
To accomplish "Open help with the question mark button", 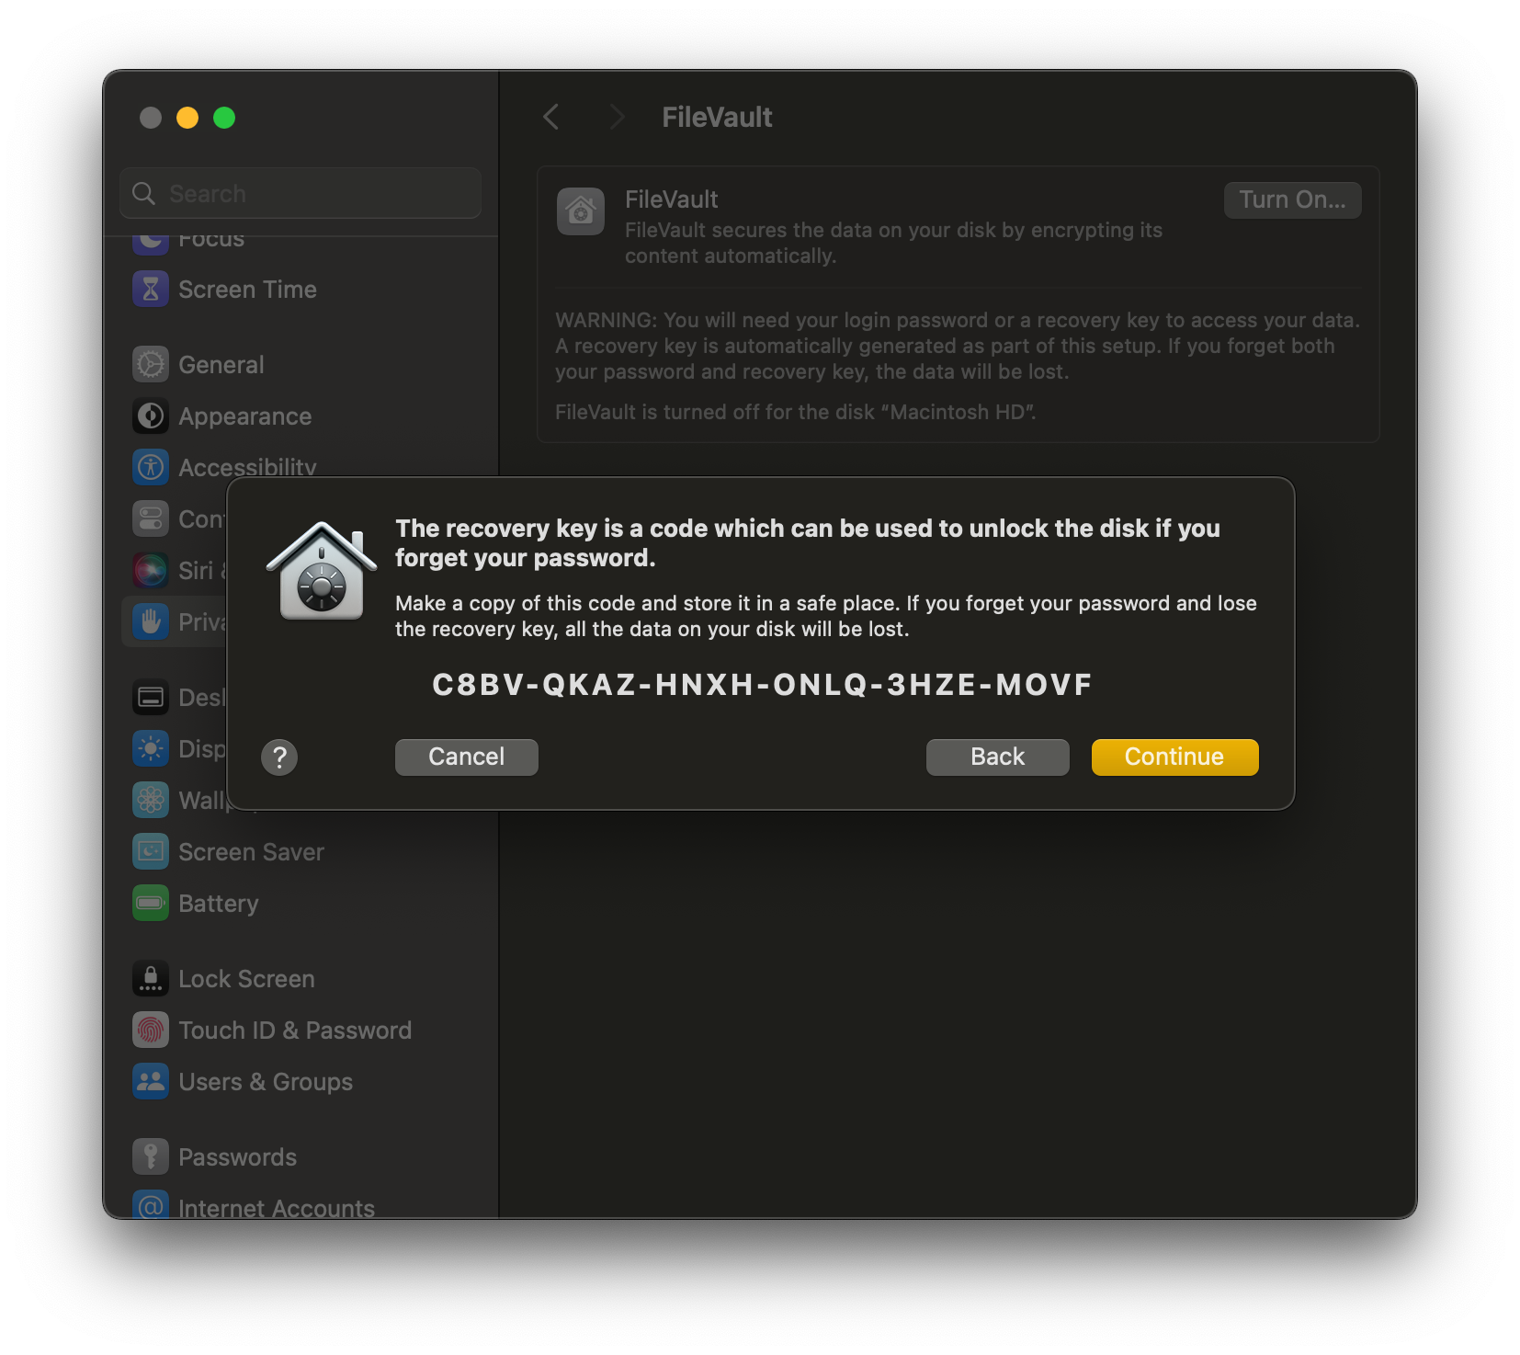I will pos(279,757).
